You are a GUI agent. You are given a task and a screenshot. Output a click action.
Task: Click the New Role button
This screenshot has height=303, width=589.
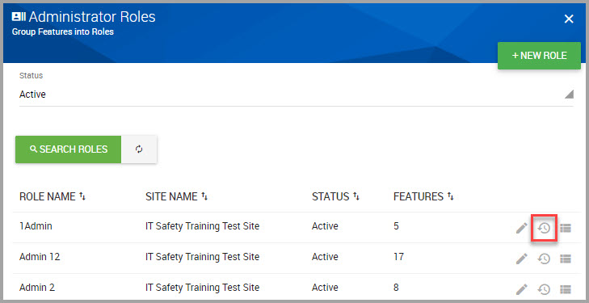(x=539, y=56)
